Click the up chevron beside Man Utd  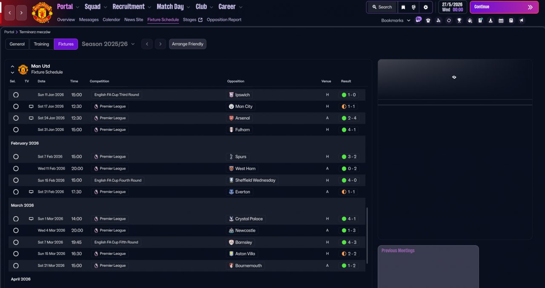click(12, 67)
